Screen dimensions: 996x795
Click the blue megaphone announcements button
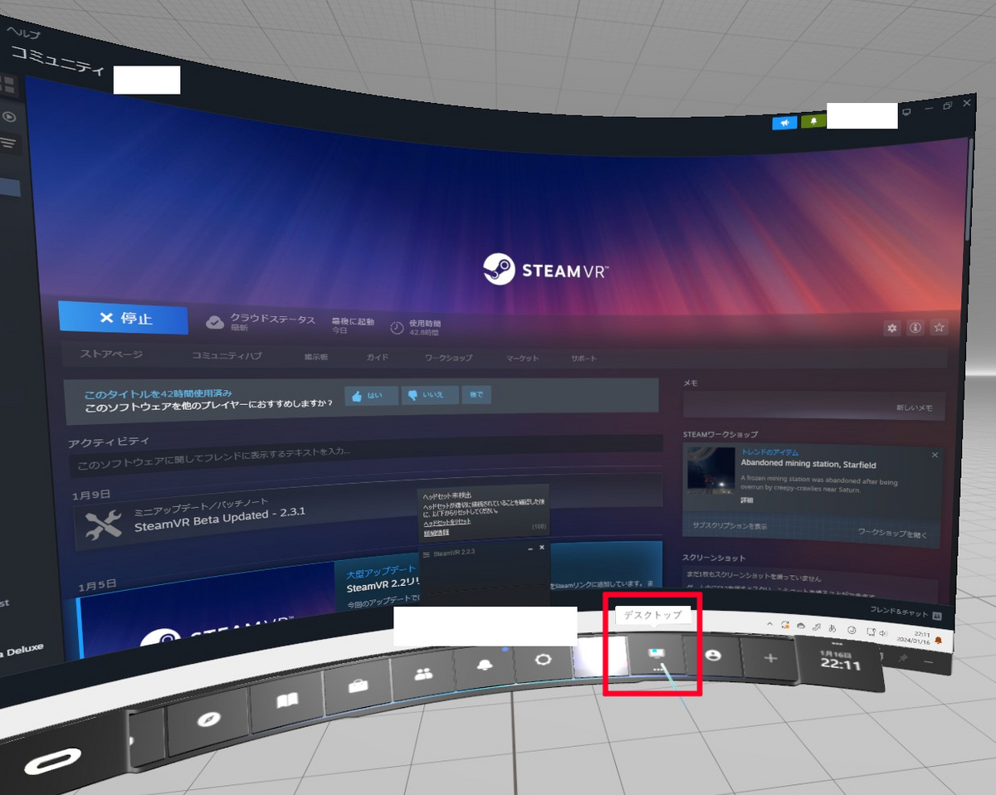784,123
